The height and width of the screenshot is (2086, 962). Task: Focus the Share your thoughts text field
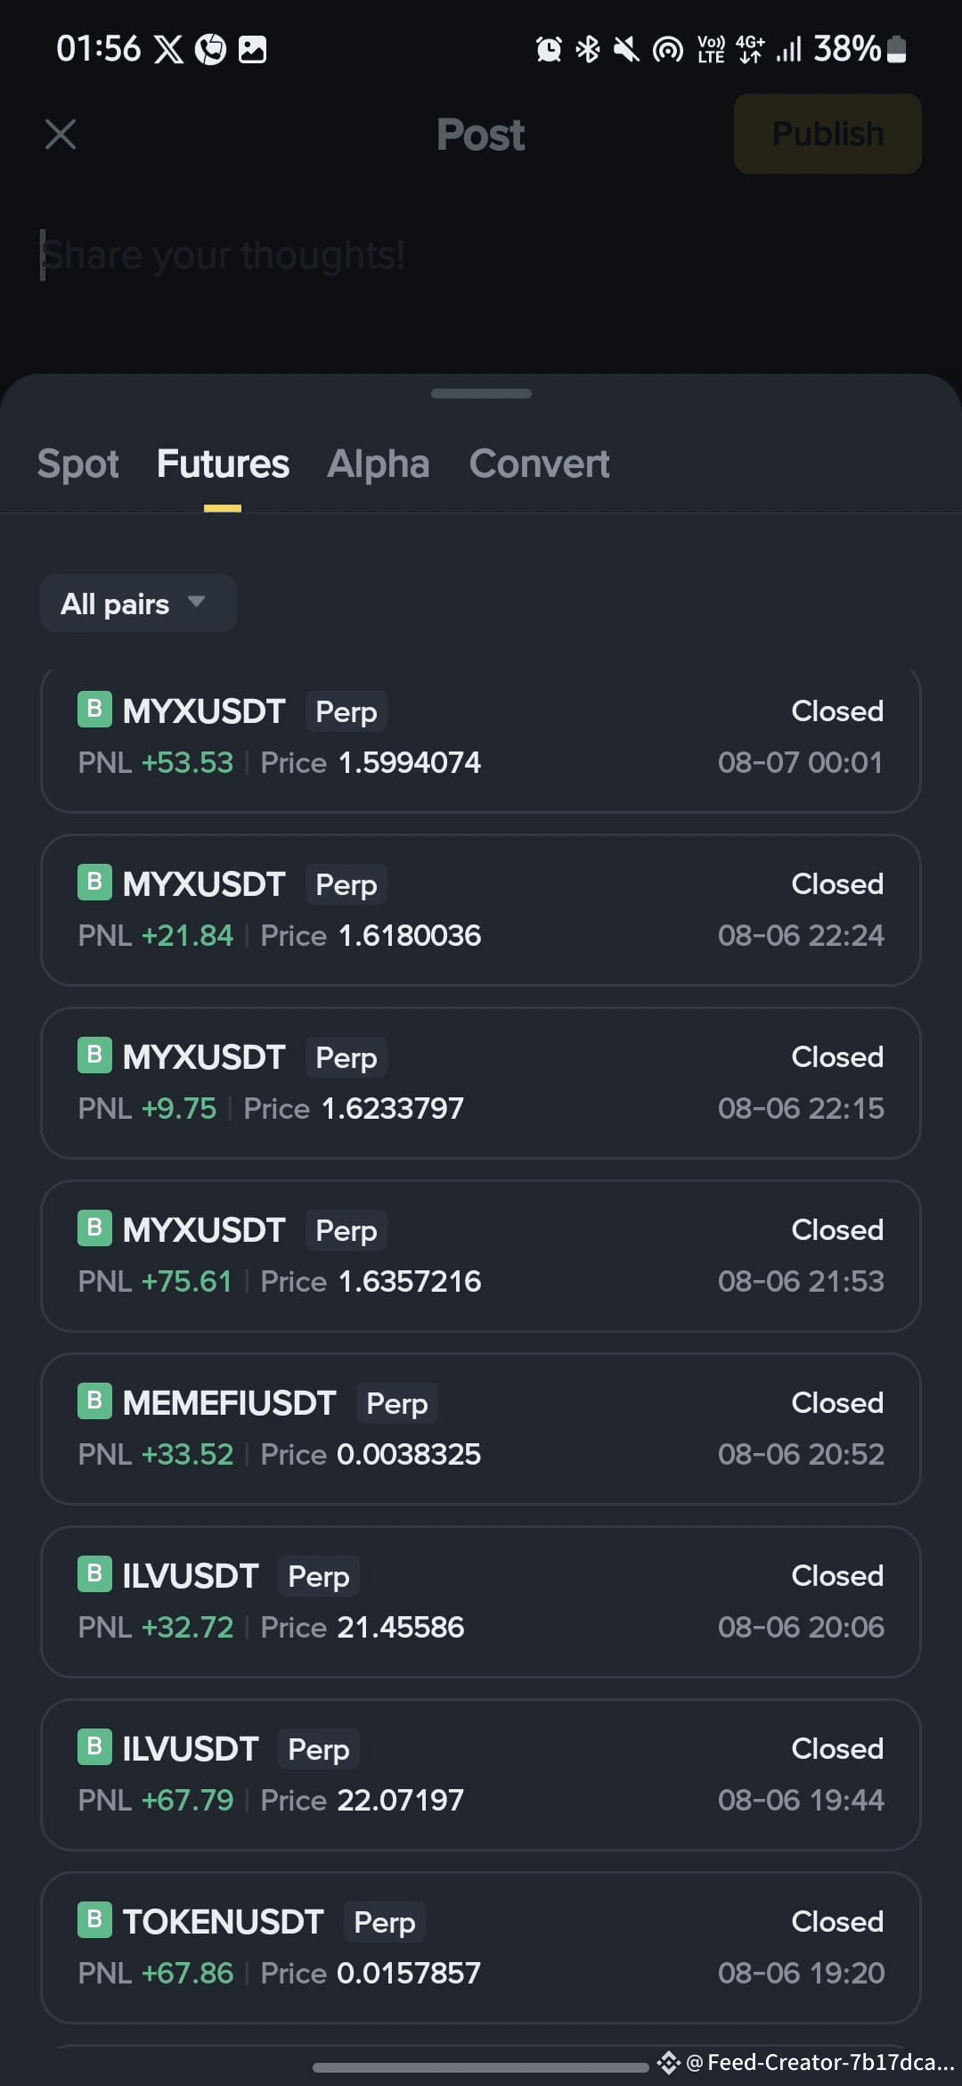(481, 256)
